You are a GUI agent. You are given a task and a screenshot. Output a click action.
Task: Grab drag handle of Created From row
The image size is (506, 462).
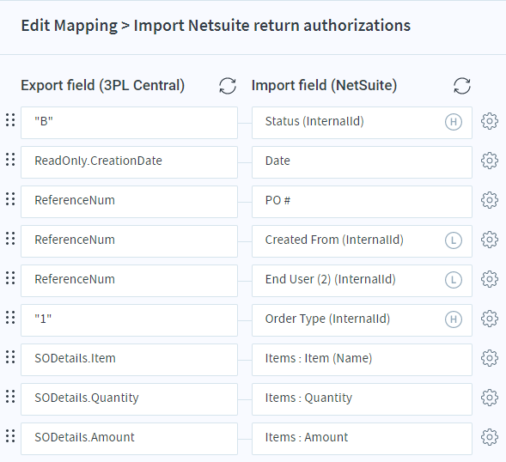pyautogui.click(x=10, y=239)
